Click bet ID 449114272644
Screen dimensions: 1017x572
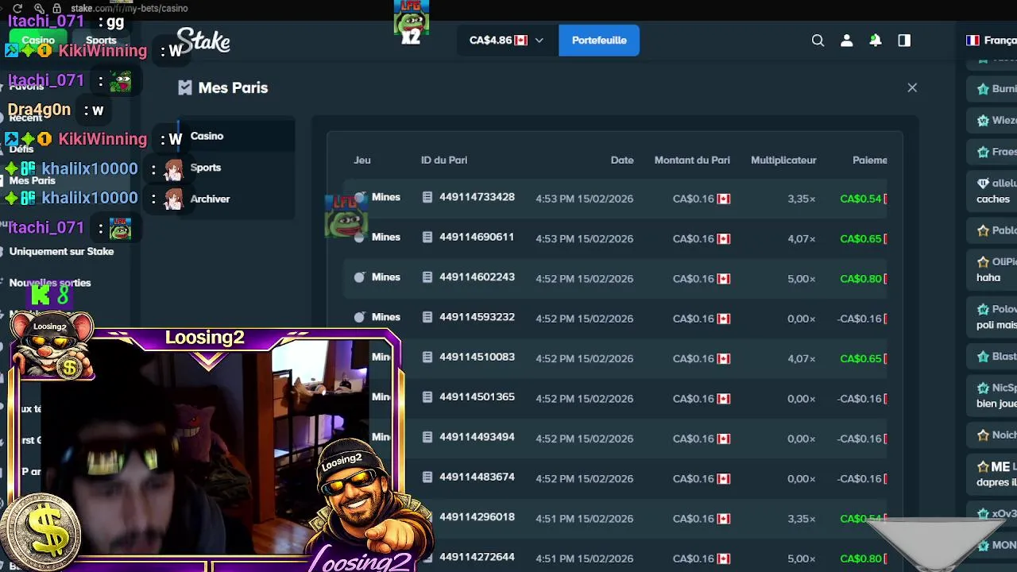click(477, 557)
